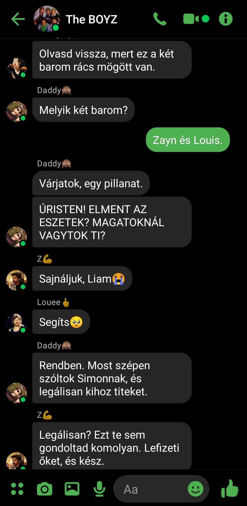Tap the "Sajnáljuk, Liam" message bubble
Screen dimensions: 247x506
[82, 278]
